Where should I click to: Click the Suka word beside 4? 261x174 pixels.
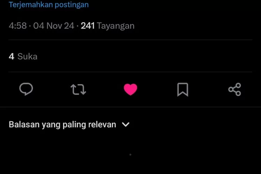pyautogui.click(x=27, y=56)
